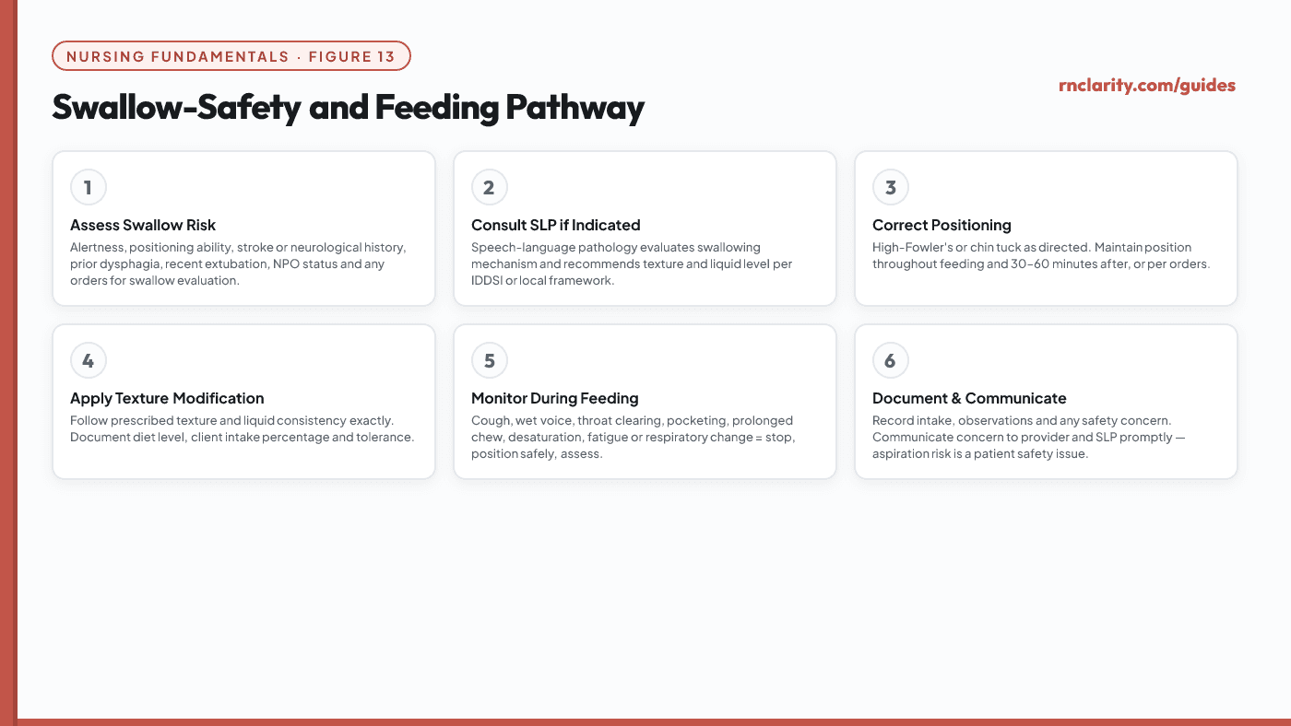Select the Monitor During Feeding heading
This screenshot has height=726, width=1291.
(x=555, y=398)
